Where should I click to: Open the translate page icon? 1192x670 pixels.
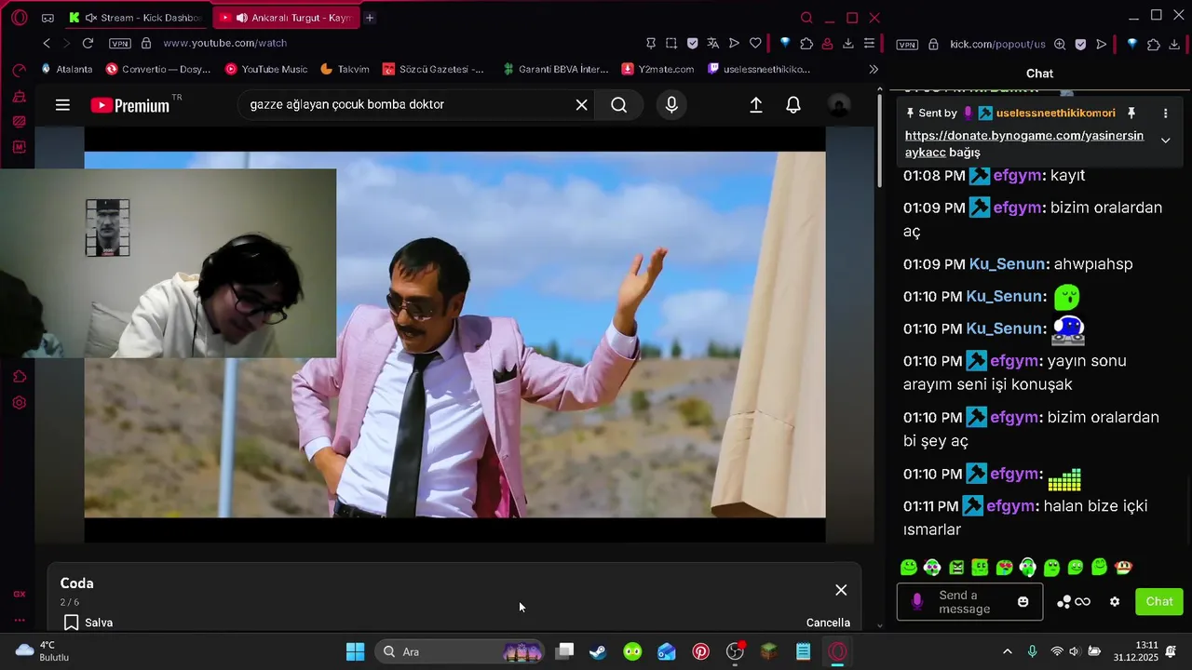(x=712, y=43)
